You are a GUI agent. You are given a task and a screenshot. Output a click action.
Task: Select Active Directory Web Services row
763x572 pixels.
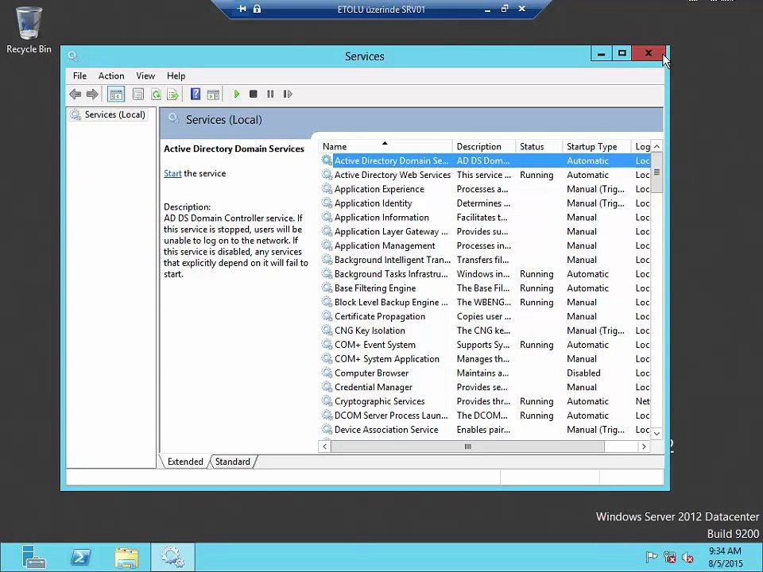(485, 175)
